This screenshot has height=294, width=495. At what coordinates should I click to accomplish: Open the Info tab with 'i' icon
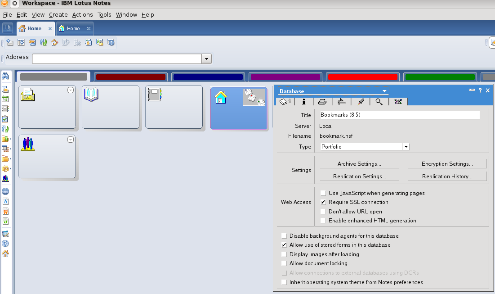pos(304,102)
